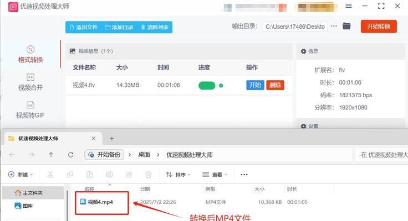Click the 视频4.mp4 file icon
This screenshot has width=408, height=221.
pos(83,202)
